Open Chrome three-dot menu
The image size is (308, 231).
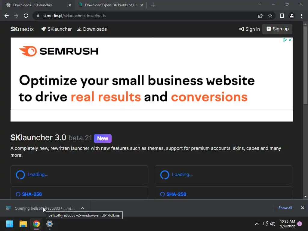point(301,16)
